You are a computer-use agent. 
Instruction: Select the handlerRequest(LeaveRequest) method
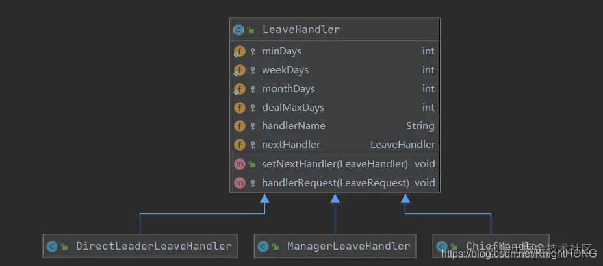coord(335,183)
